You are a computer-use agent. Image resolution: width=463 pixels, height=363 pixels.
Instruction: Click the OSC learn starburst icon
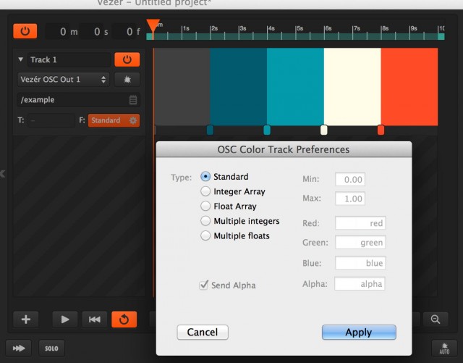[127, 80]
